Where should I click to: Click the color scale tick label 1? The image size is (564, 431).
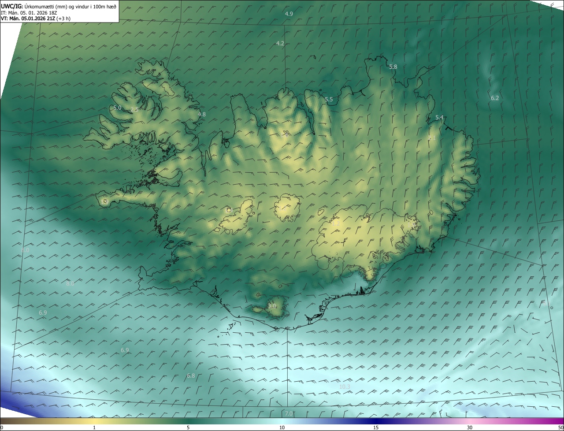click(x=94, y=428)
